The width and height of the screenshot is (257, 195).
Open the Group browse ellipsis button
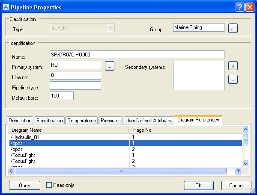(233, 28)
